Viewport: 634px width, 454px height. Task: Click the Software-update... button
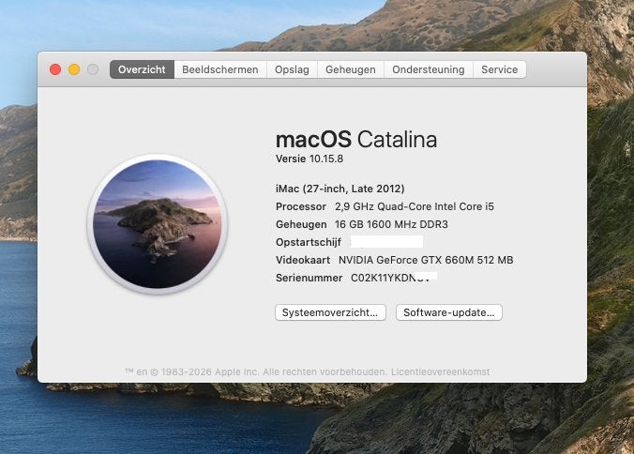pos(449,312)
